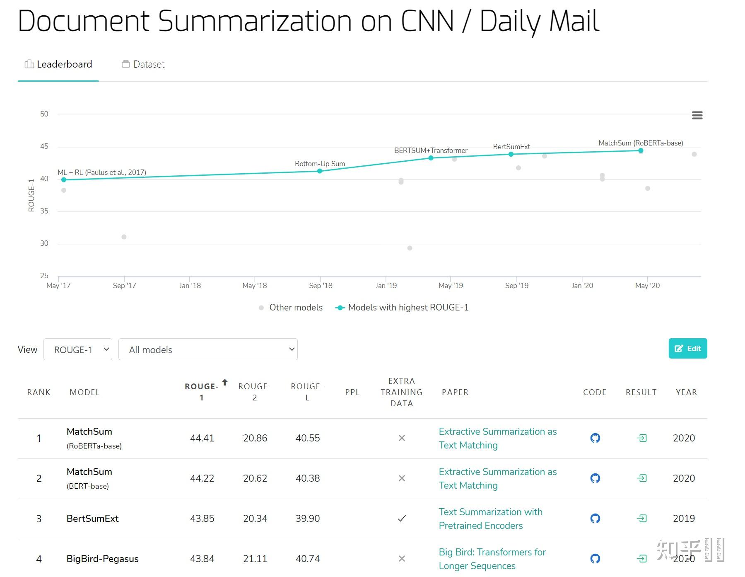Select the BertSumExt model name in table
This screenshot has height=577, width=745.
pyautogui.click(x=93, y=519)
